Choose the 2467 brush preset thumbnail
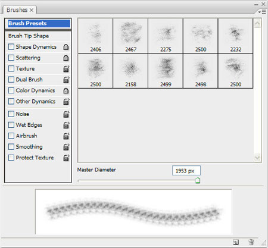This screenshot has height=248, width=268. click(130, 36)
